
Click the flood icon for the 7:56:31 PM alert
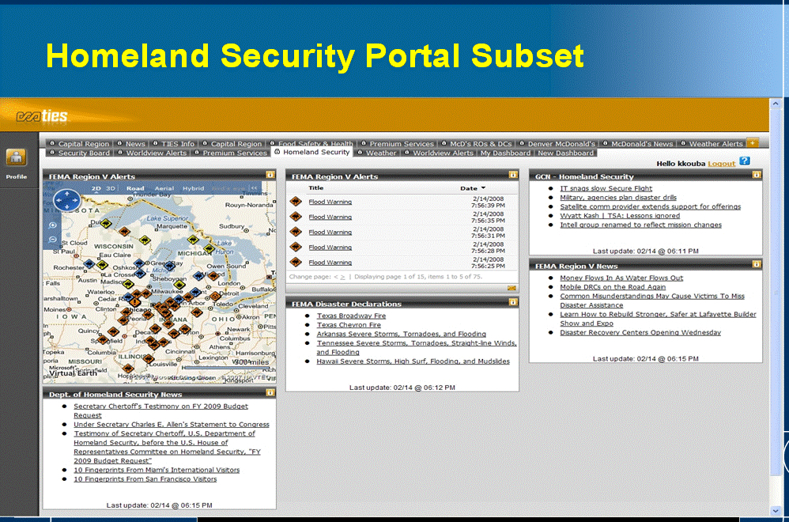tap(296, 232)
